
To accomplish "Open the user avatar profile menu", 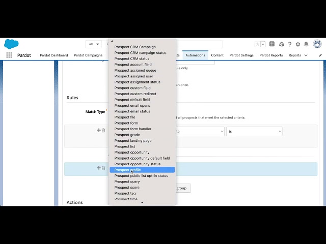I will [x=317, y=44].
